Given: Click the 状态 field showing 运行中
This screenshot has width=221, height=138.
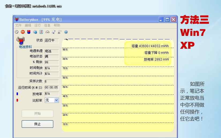Looking at the screenshot, I should [x=51, y=40].
